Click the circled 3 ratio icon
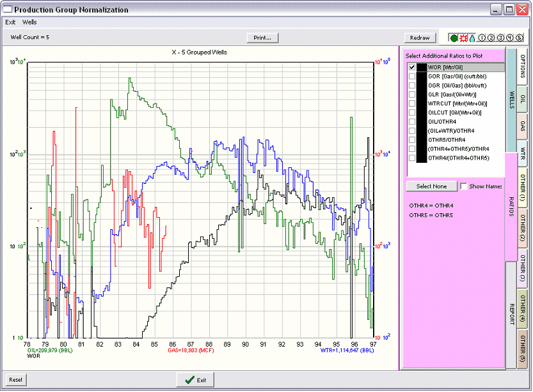The image size is (533, 392). (500, 38)
